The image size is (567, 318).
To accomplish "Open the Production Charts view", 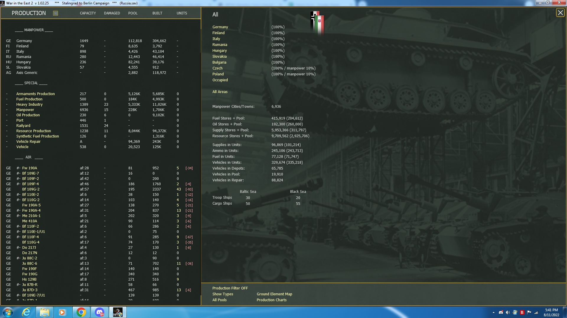I will point(271,300).
